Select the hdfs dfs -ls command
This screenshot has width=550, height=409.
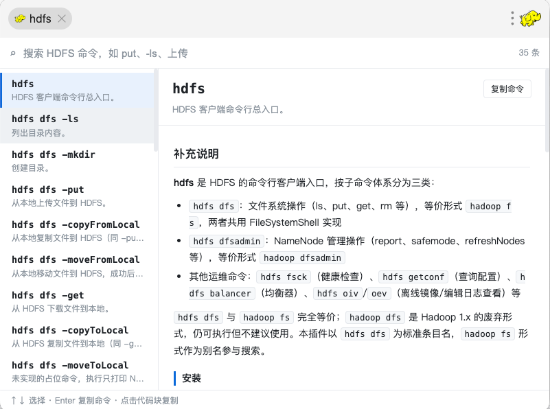(x=77, y=126)
